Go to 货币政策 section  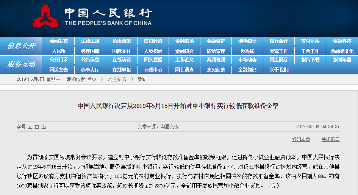[122, 41]
